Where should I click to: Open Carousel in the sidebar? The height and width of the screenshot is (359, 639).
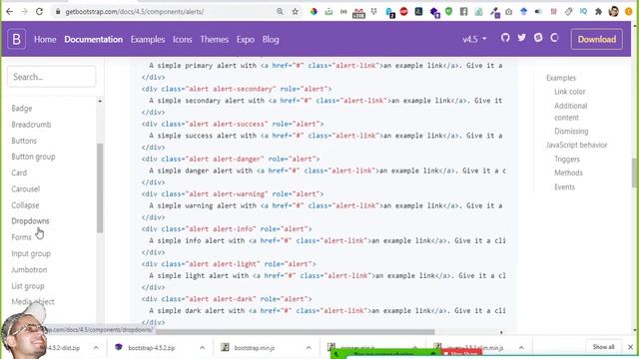coord(25,189)
